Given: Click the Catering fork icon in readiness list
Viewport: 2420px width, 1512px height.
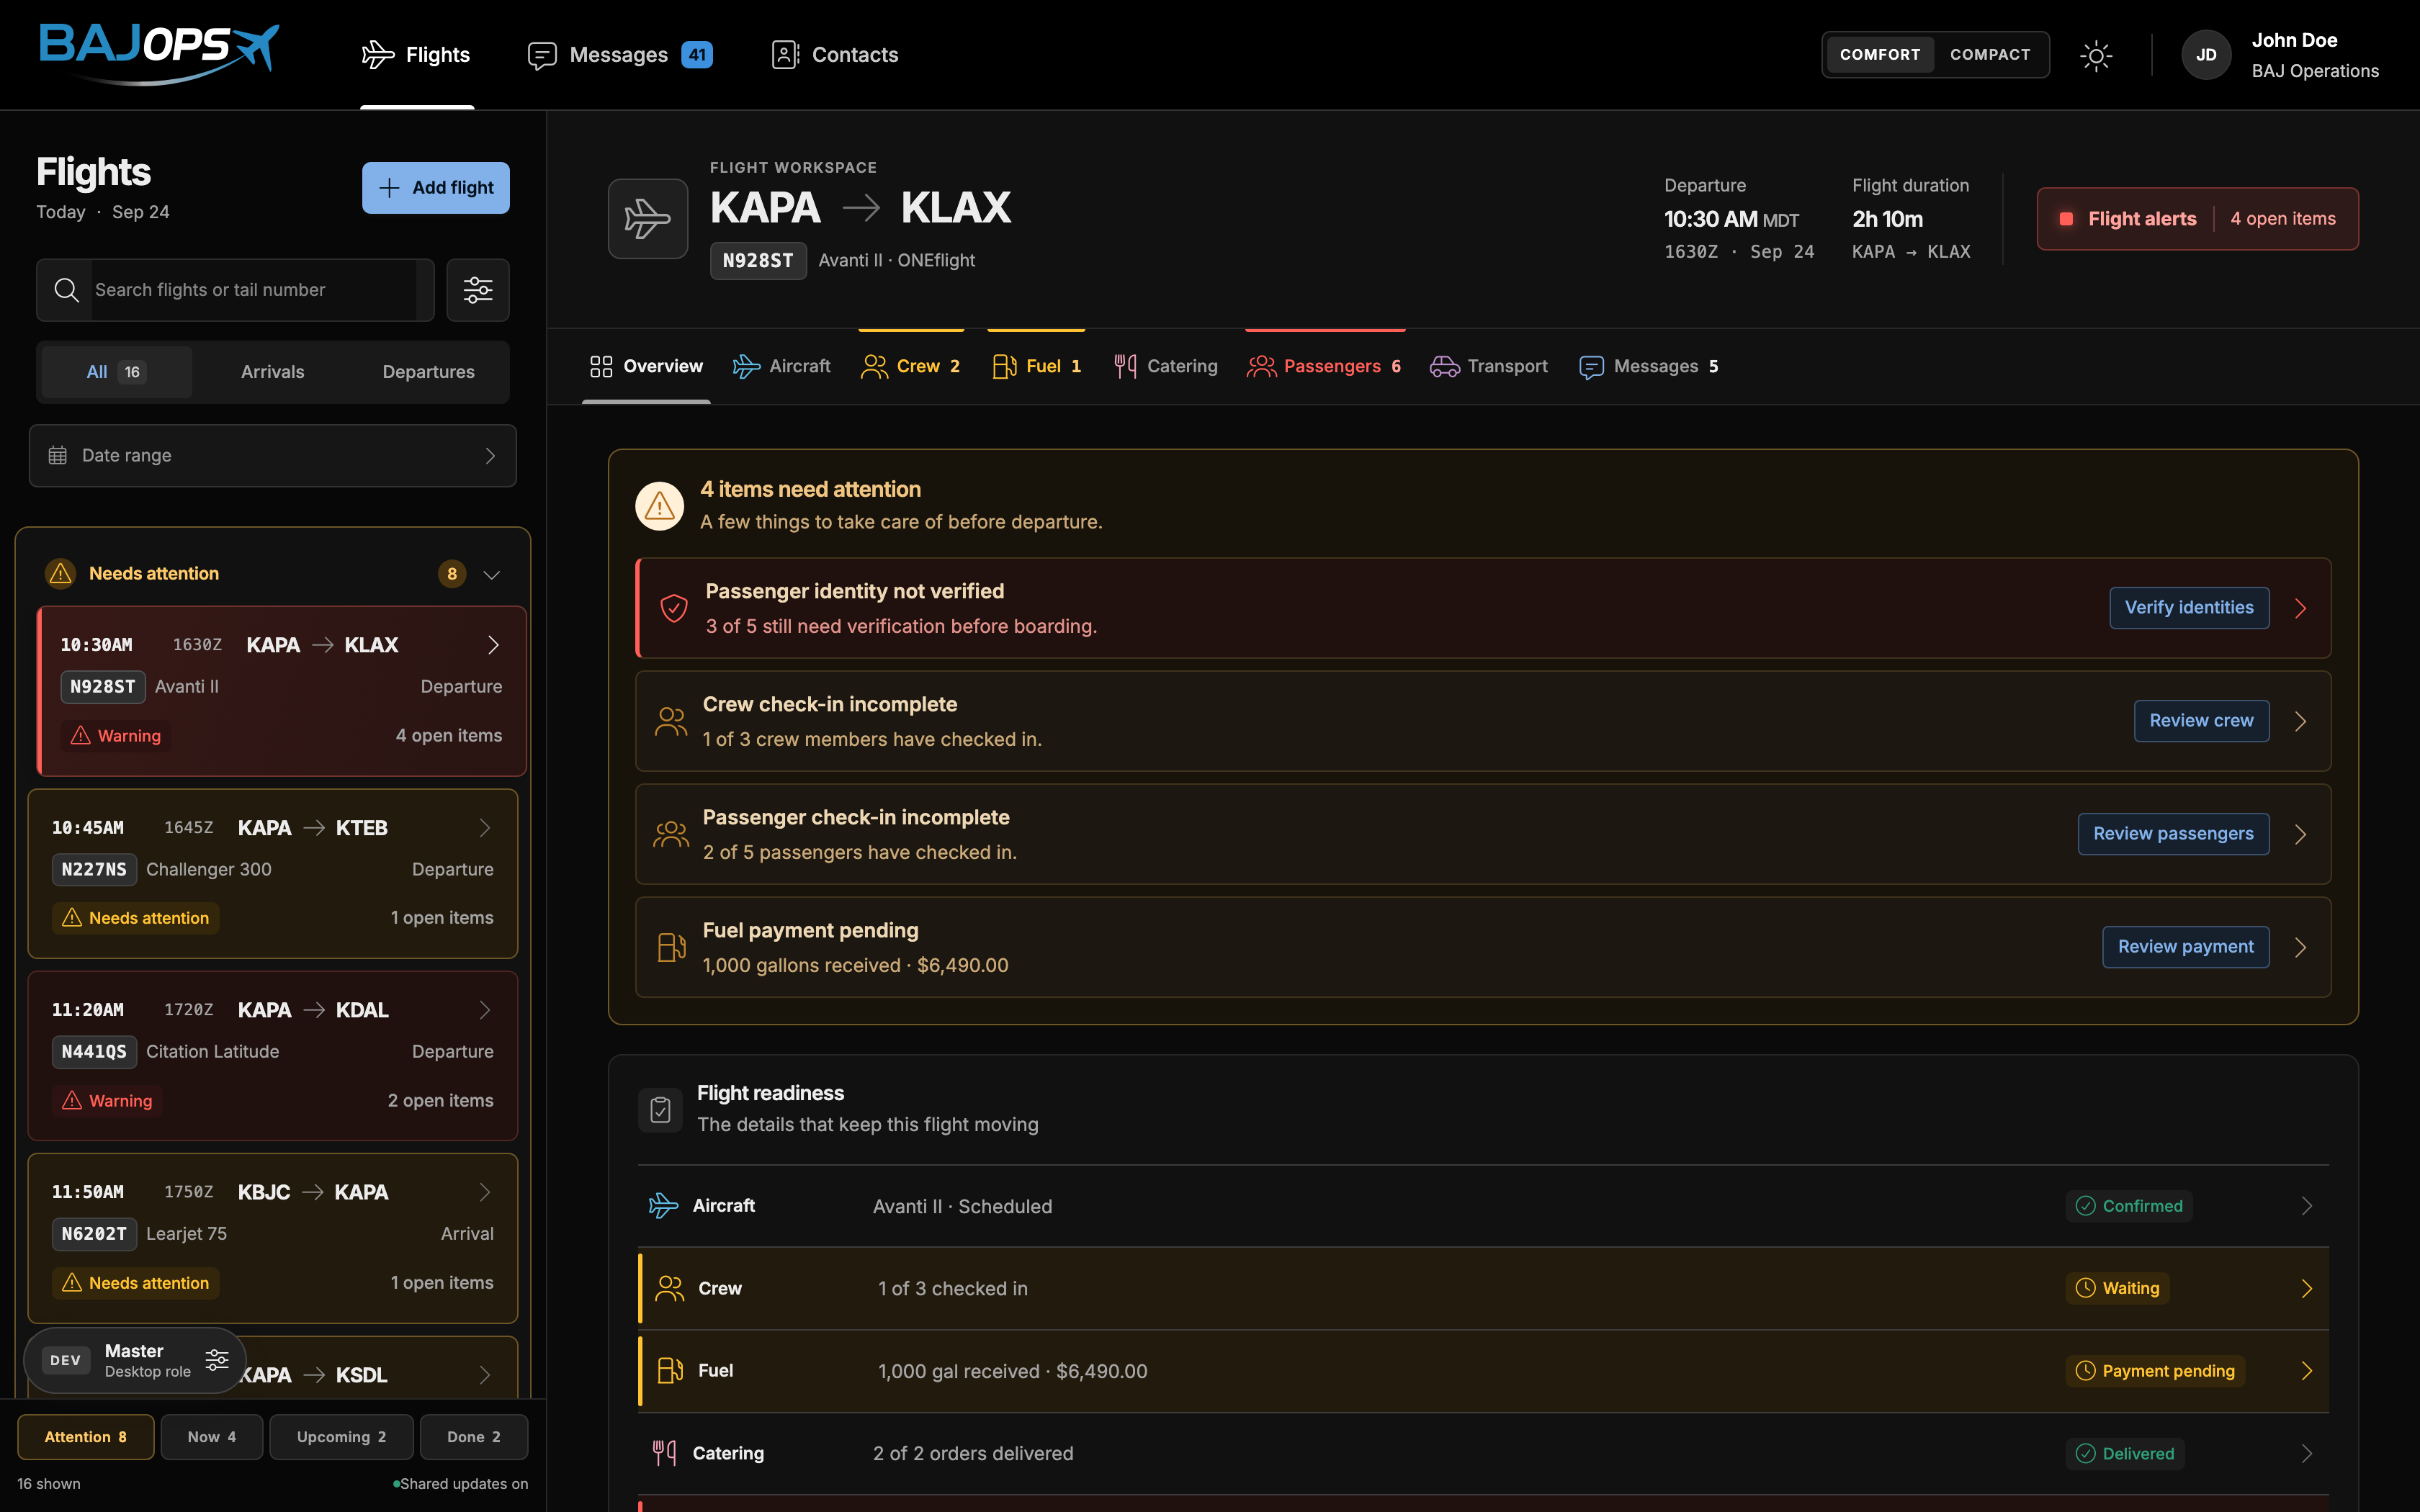Looking at the screenshot, I should pyautogui.click(x=664, y=1453).
